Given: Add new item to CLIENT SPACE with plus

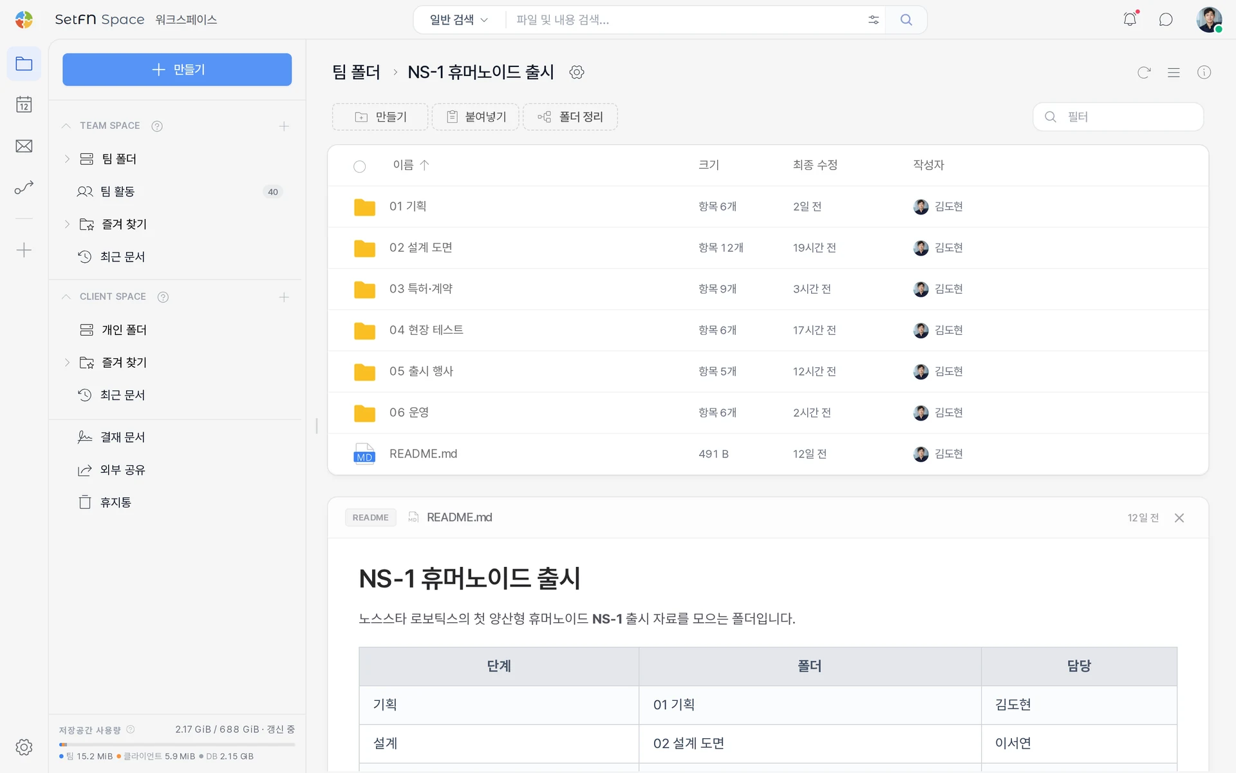Looking at the screenshot, I should tap(284, 297).
